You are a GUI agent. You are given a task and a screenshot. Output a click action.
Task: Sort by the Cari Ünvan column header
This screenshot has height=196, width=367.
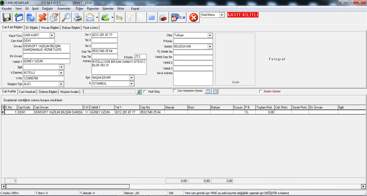click(58, 107)
